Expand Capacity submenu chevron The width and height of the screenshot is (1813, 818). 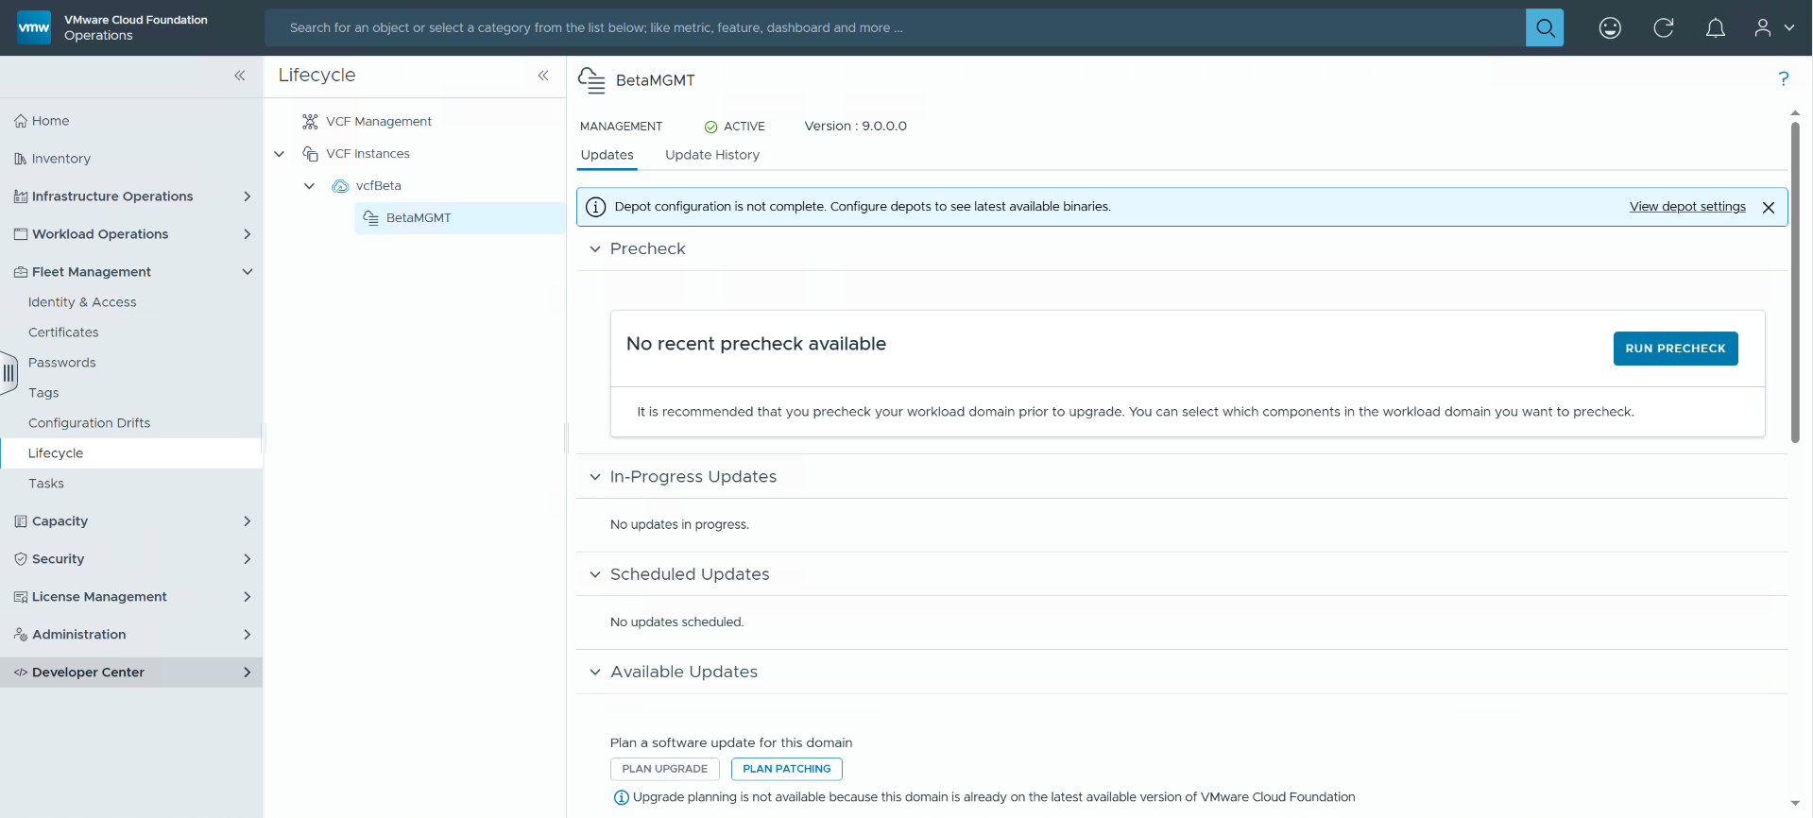pos(248,521)
